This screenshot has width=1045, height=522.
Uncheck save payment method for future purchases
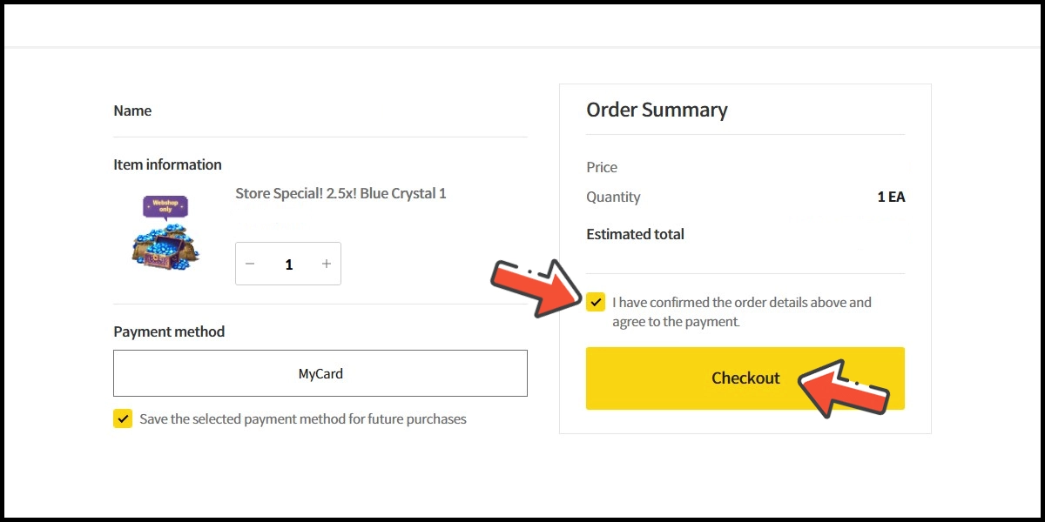[x=123, y=418]
